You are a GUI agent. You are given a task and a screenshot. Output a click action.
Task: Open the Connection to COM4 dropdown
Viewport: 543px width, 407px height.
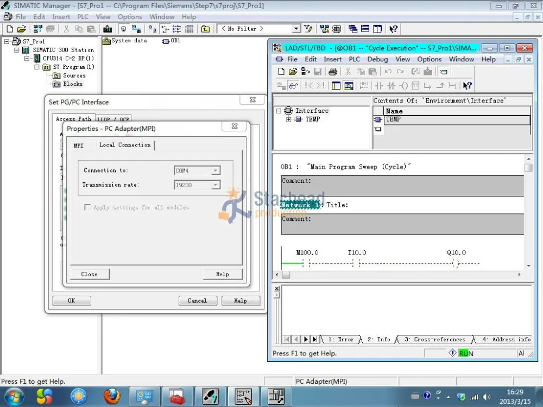point(216,170)
